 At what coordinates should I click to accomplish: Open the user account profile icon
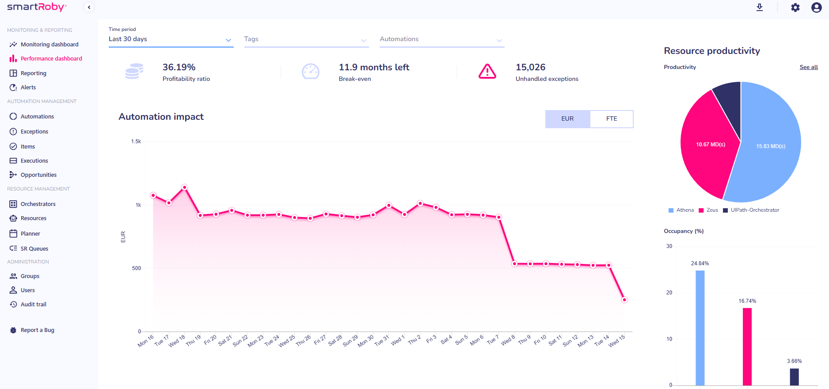click(x=816, y=8)
